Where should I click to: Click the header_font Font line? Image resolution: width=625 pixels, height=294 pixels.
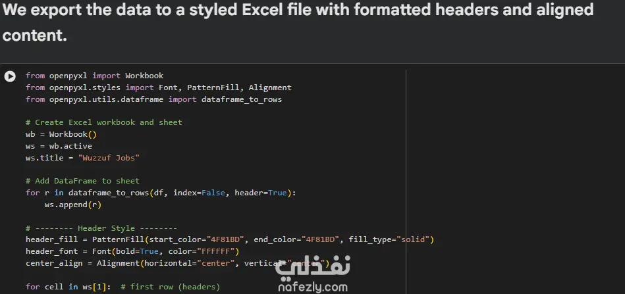click(x=132, y=252)
